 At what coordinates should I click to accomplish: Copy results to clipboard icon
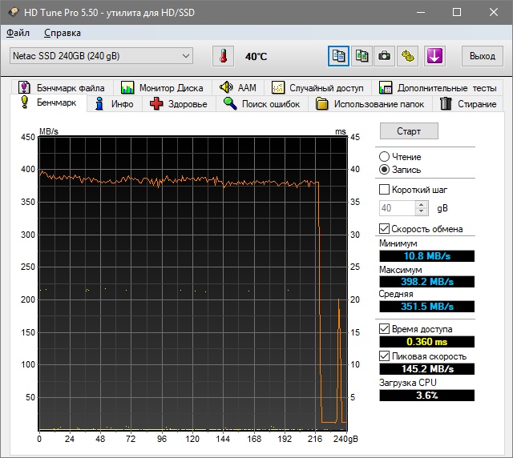pos(338,56)
